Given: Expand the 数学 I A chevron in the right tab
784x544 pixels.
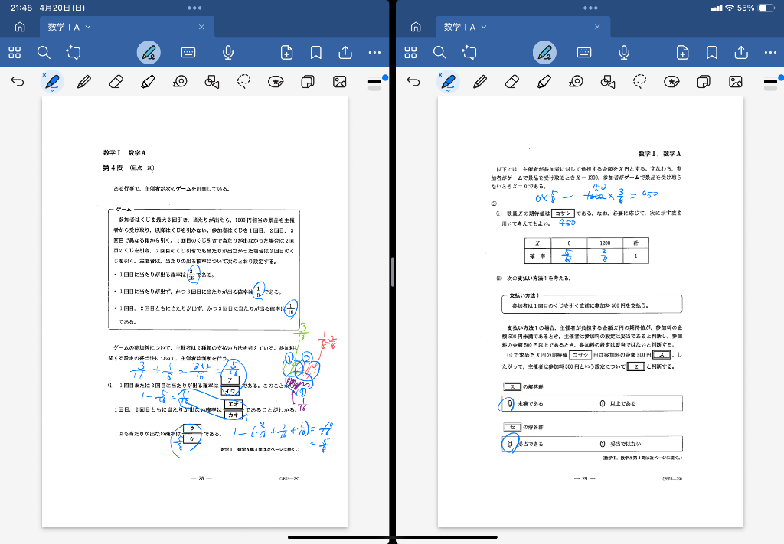Looking at the screenshot, I should pyautogui.click(x=485, y=27).
